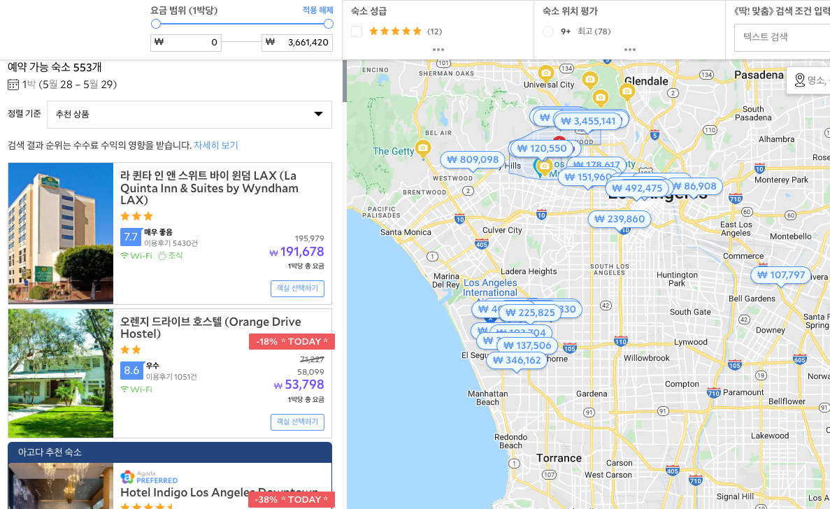Screen dimensions: 830x509
Task: Select the ₩ 120,550 map price marker
Action: (x=541, y=149)
